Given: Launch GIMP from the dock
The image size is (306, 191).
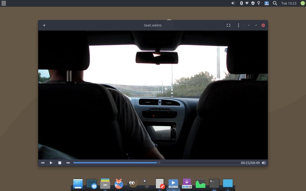Looking at the screenshot, I should coord(133,184).
